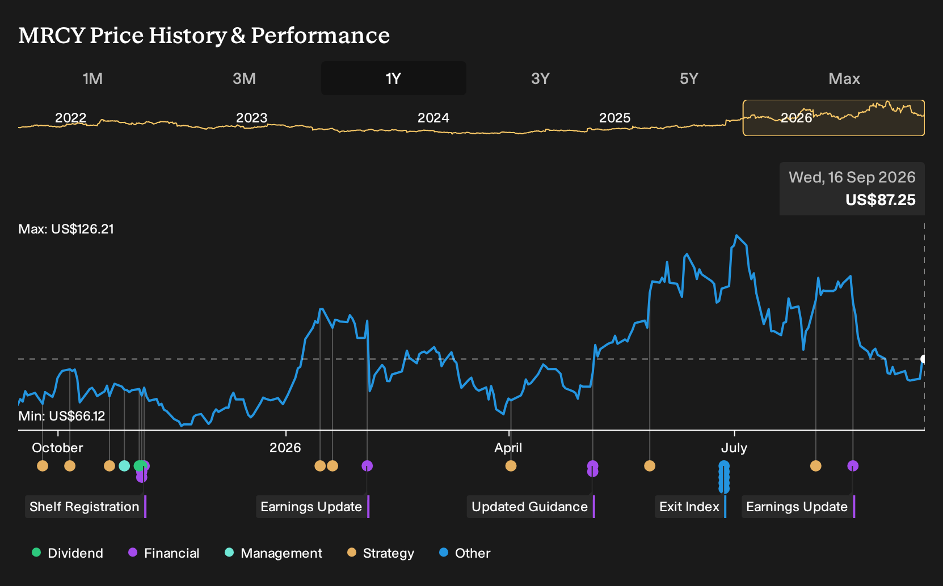This screenshot has width=943, height=586.
Task: Select the lower purple marker above Shelf Registration
Action: [142, 477]
